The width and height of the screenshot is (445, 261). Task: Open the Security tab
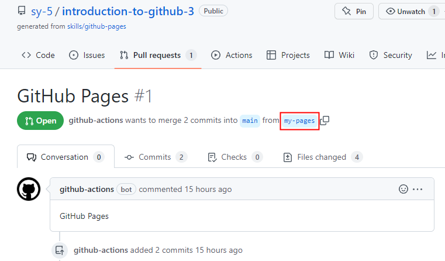(x=391, y=55)
